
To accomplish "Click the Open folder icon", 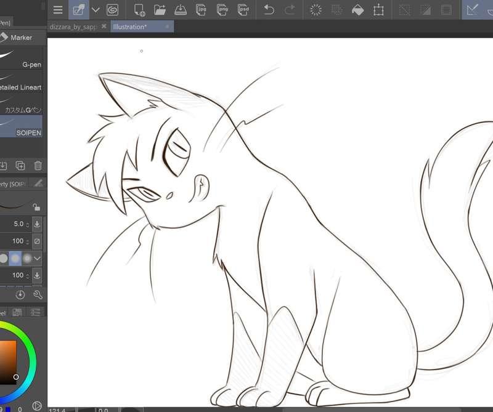I will click(160, 10).
